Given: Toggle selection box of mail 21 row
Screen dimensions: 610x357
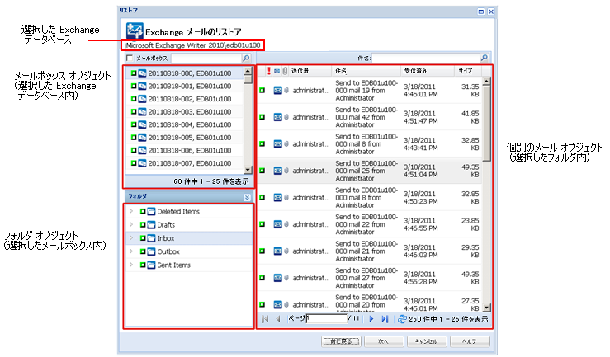Looking at the screenshot, I should pyautogui.click(x=262, y=251).
